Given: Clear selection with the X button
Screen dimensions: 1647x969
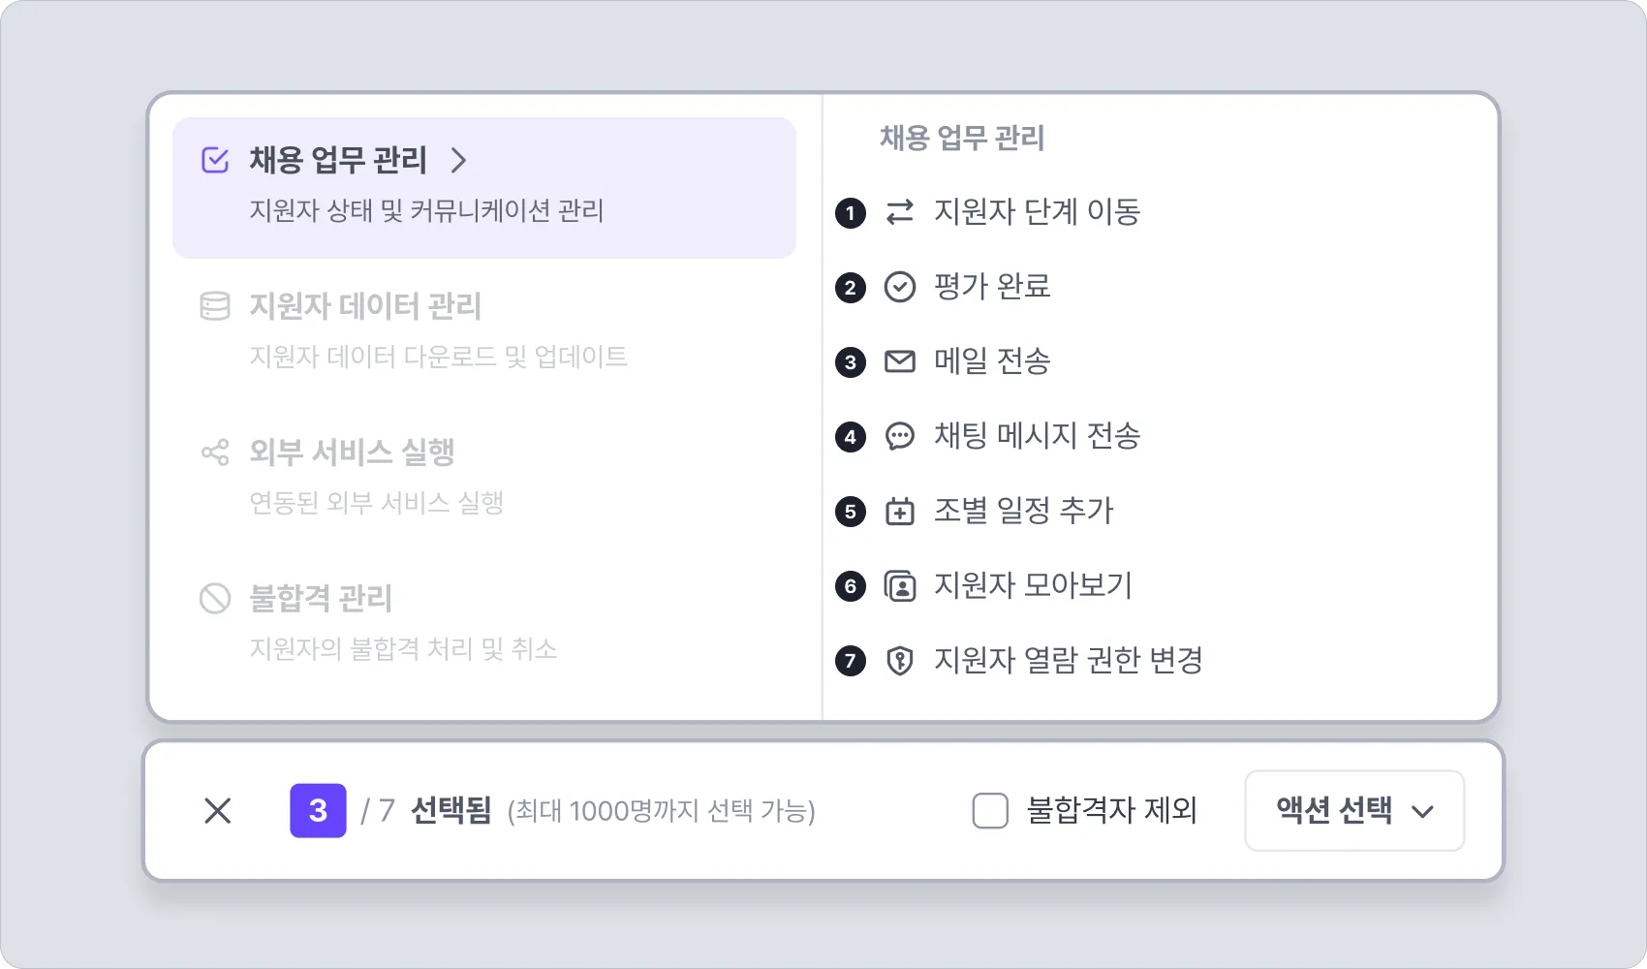Looking at the screenshot, I should tap(218, 811).
